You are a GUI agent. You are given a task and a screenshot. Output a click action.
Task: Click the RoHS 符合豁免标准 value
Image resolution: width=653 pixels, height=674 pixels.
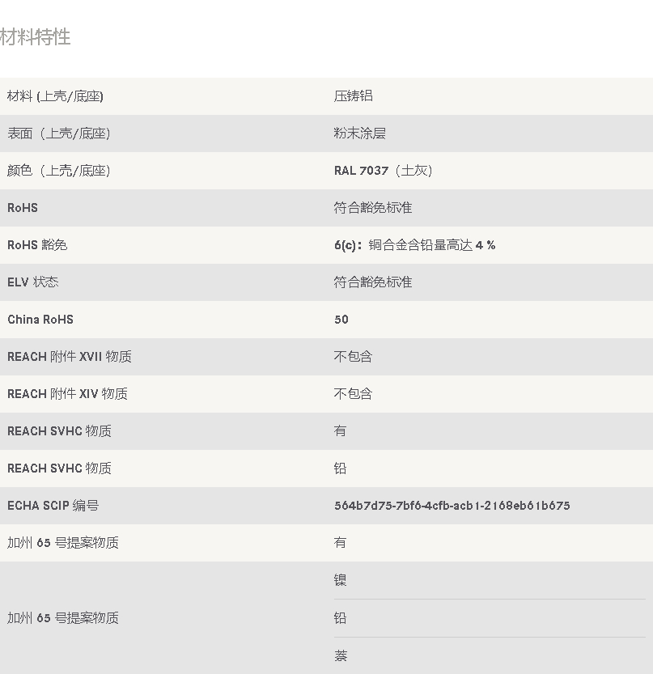[372, 208]
